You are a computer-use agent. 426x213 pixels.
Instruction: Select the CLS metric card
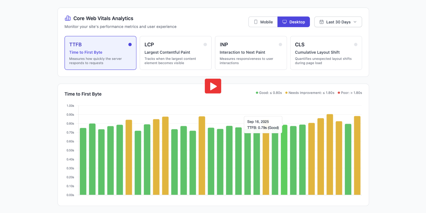(x=326, y=53)
